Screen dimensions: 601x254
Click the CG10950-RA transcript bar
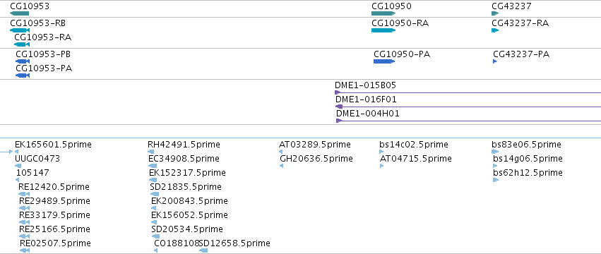point(383,30)
